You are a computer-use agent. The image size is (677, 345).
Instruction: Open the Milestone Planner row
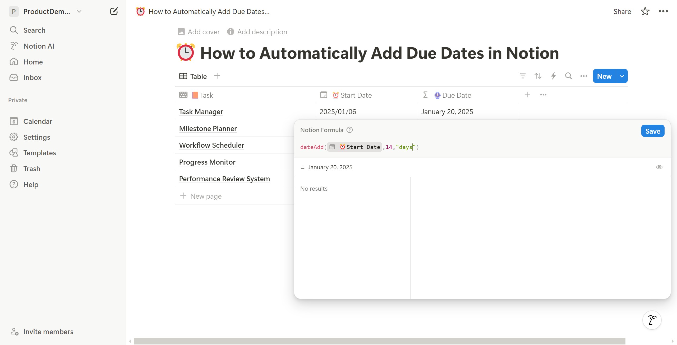[x=208, y=129]
